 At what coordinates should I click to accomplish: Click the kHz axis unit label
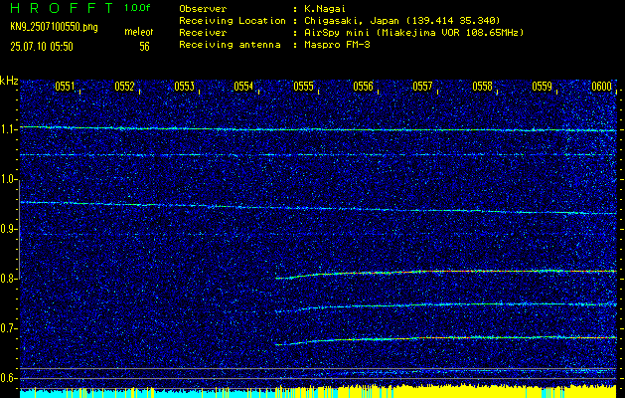(x=9, y=81)
